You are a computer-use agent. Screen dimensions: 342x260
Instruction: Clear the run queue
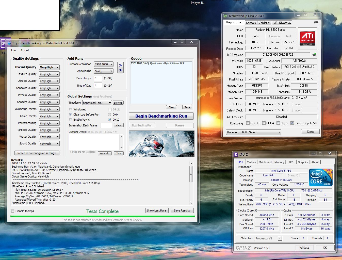(171, 107)
